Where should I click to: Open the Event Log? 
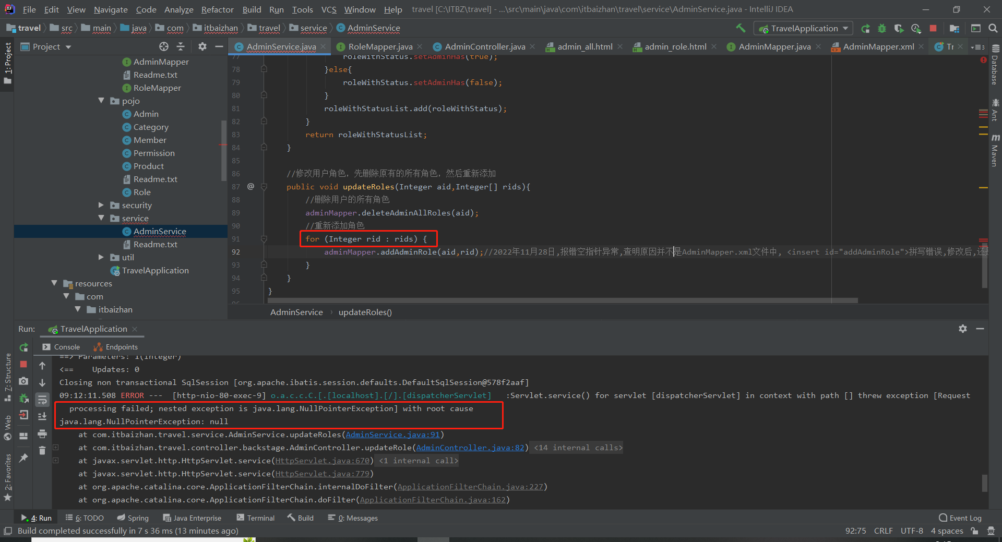click(960, 518)
